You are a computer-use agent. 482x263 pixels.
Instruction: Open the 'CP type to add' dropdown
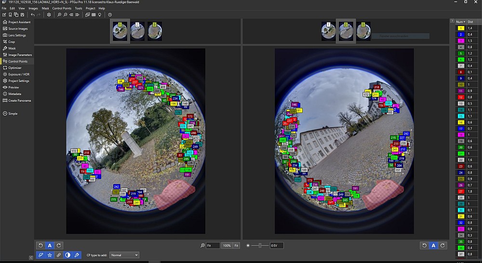(x=124, y=254)
